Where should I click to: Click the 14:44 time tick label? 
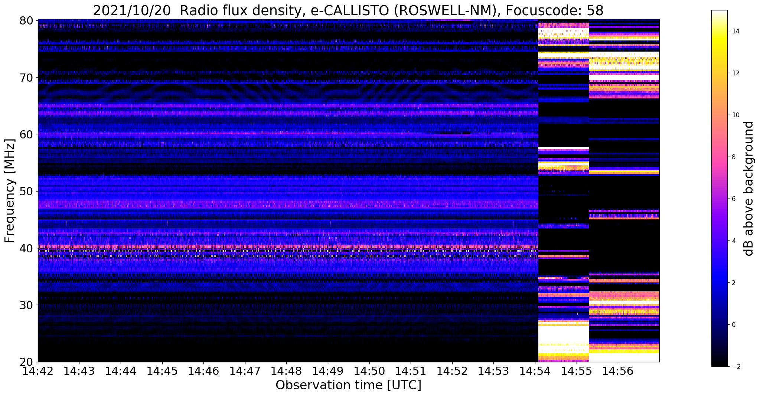click(121, 371)
